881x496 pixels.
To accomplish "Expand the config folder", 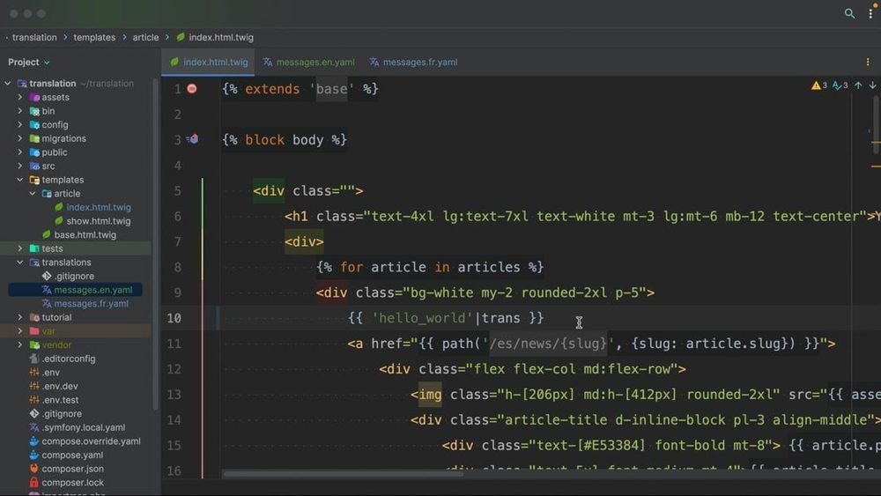I will pos(20,124).
